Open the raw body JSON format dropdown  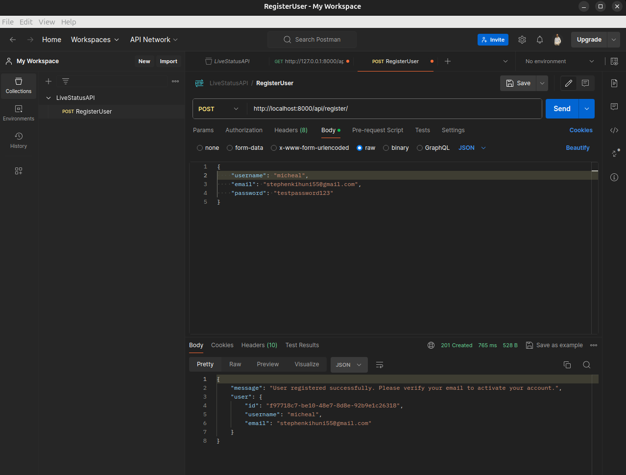(472, 148)
